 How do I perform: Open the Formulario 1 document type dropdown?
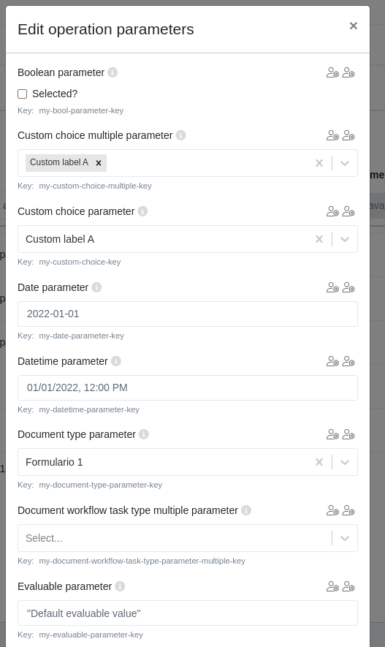(x=345, y=462)
